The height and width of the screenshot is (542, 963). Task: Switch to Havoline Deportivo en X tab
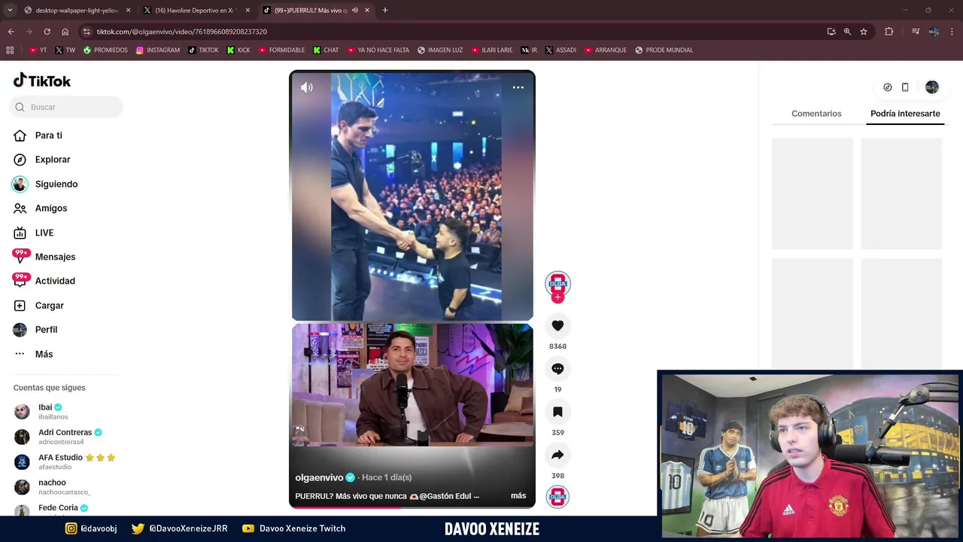[196, 11]
